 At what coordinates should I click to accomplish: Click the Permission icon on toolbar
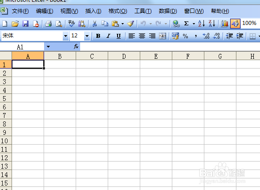(36, 24)
